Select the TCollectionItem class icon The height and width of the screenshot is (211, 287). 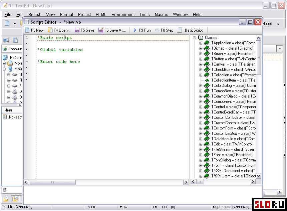(207, 80)
